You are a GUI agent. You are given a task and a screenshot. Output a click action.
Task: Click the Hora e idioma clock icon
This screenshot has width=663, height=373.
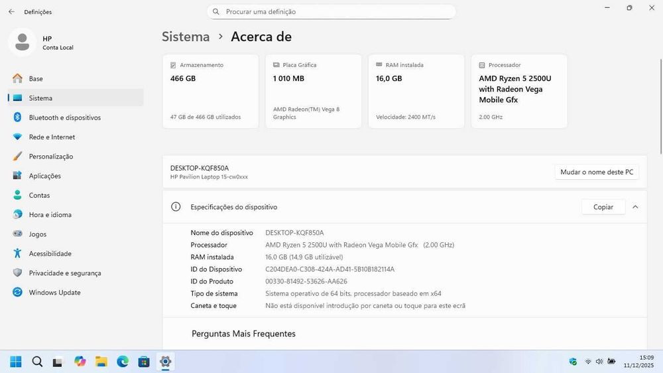[x=17, y=214]
